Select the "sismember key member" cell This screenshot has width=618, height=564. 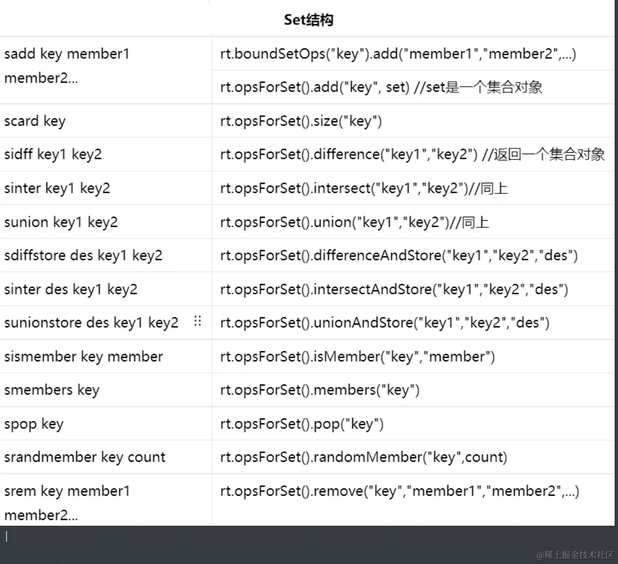[84, 356]
